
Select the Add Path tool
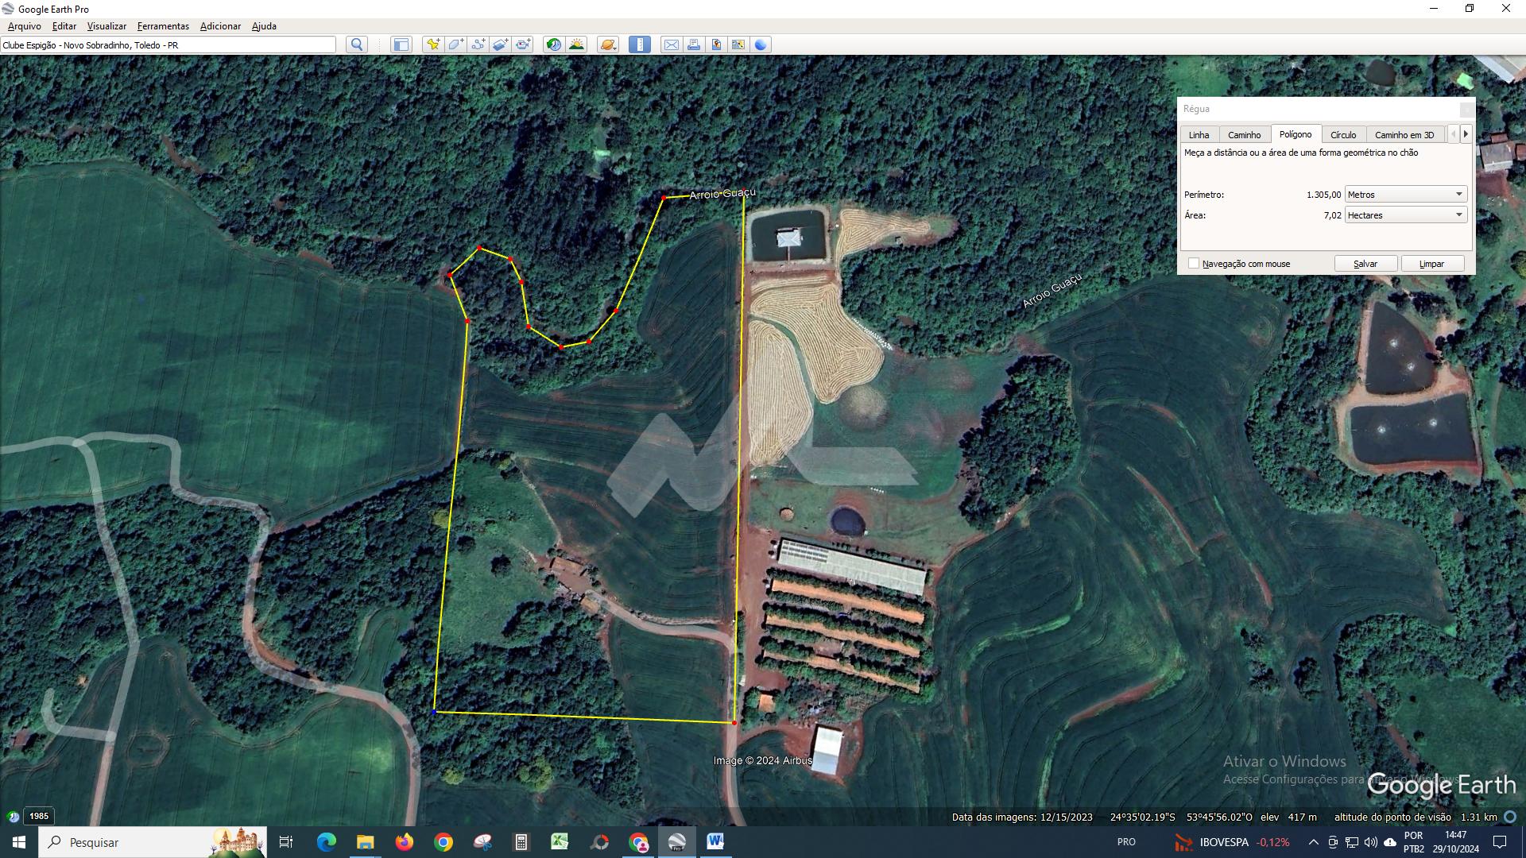tap(478, 44)
